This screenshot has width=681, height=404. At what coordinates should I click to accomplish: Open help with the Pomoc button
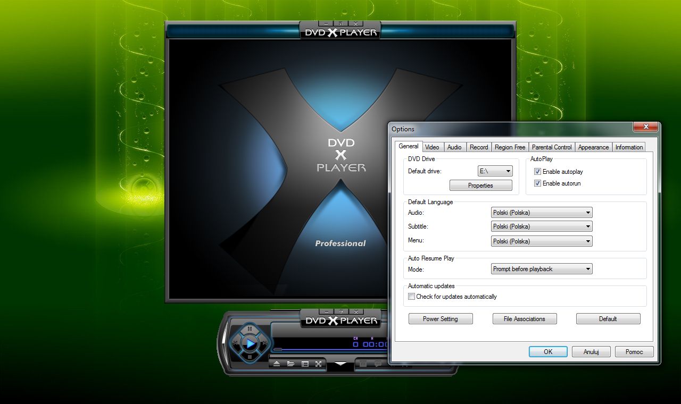[x=634, y=352]
